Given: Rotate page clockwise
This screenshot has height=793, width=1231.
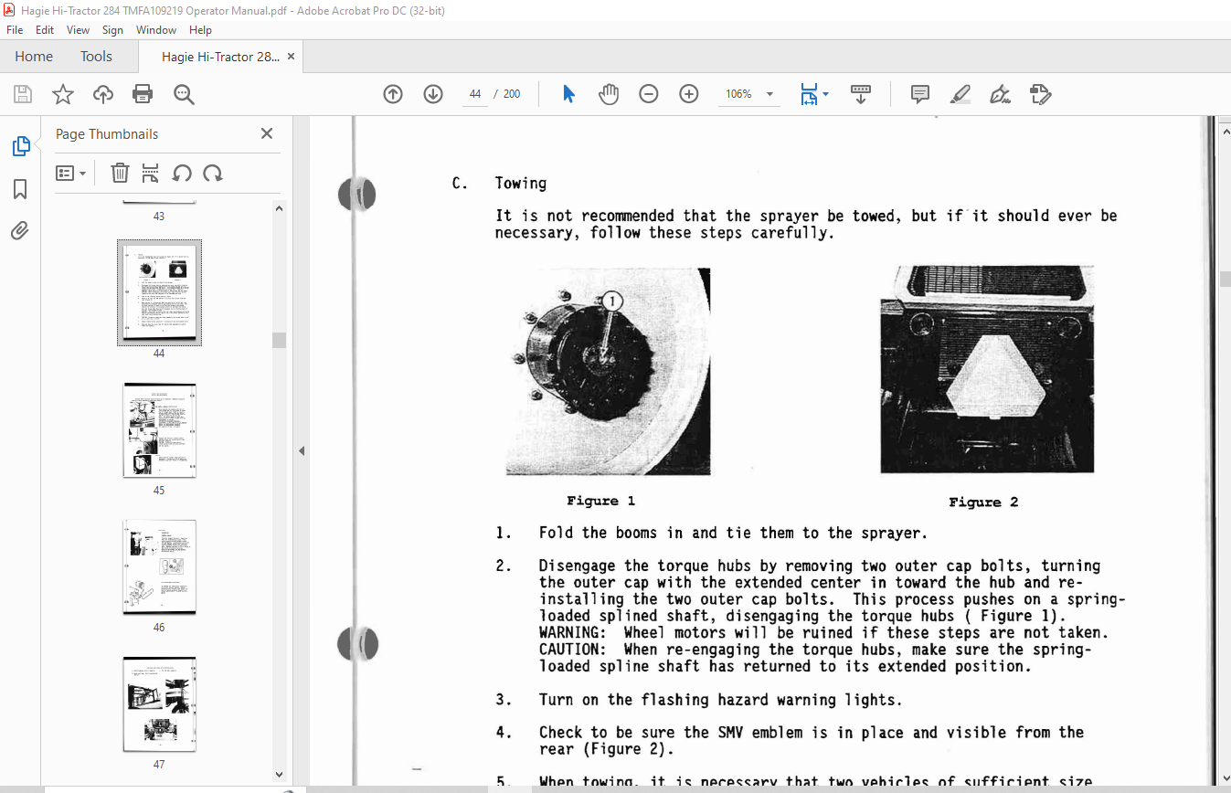Looking at the screenshot, I should click(213, 173).
